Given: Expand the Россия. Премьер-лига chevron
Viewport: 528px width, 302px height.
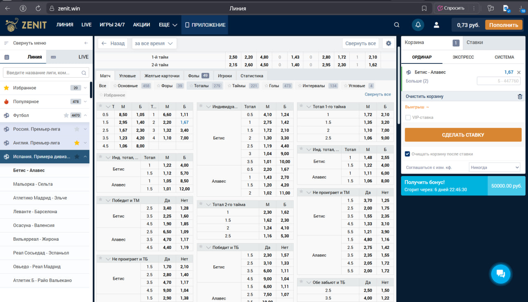Looking at the screenshot, I should tap(85, 129).
